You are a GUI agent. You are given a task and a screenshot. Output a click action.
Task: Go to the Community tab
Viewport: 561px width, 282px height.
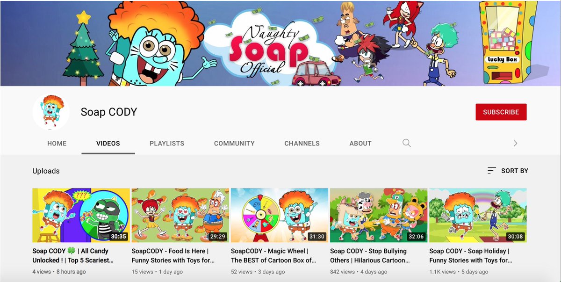click(234, 144)
